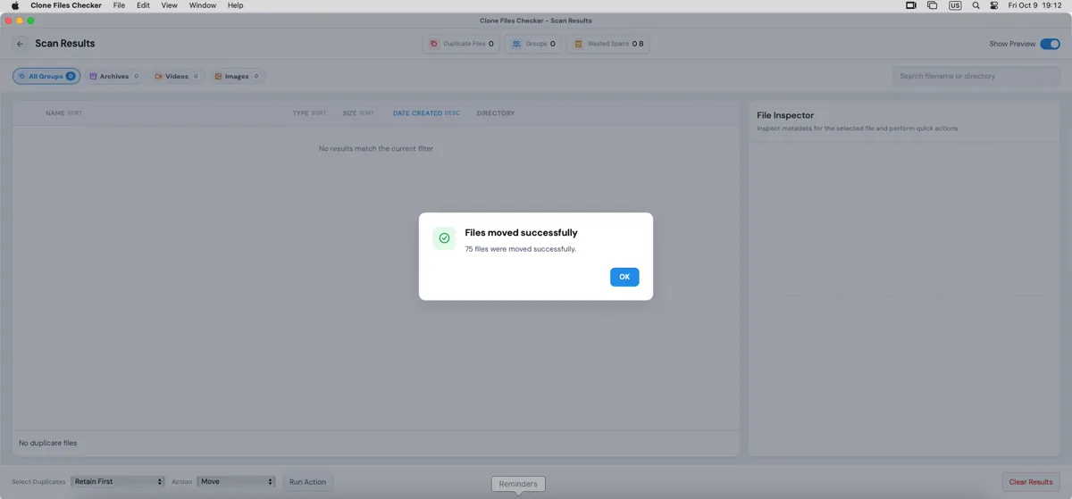The width and height of the screenshot is (1072, 499).
Task: Click '75 files were moved successfully' text
Action: pyautogui.click(x=521, y=249)
